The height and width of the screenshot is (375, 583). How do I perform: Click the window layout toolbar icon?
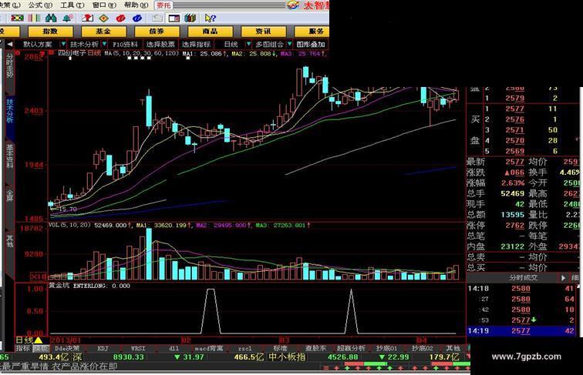[x=174, y=18]
